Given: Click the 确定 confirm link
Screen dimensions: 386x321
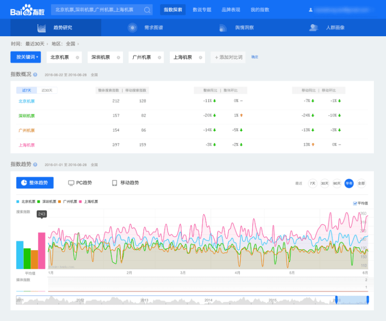Looking at the screenshot, I should tap(254, 57).
